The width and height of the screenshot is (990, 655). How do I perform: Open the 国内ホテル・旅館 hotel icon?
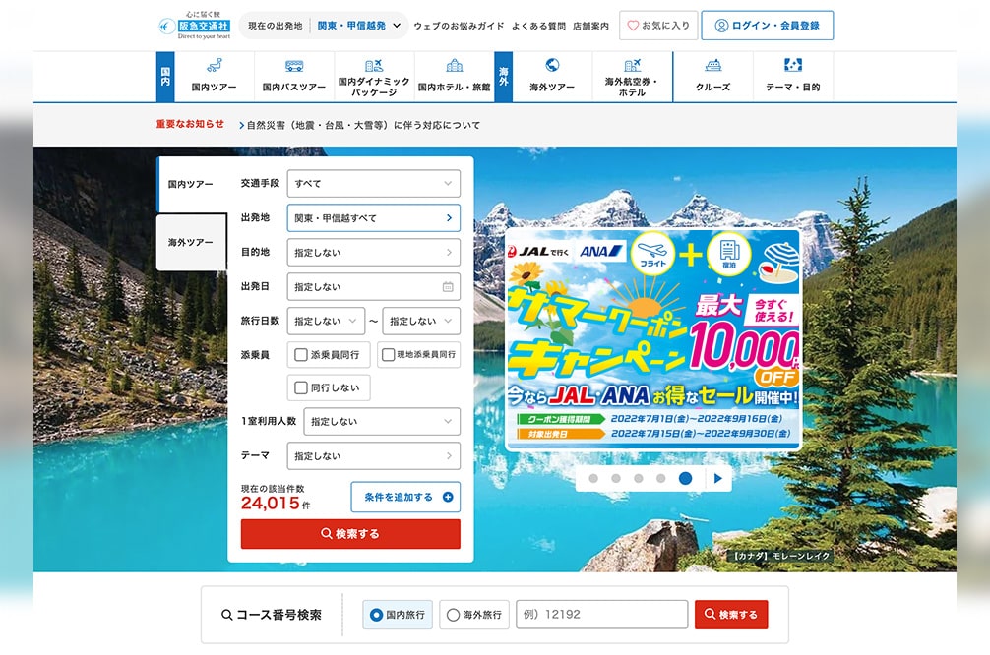coord(454,66)
